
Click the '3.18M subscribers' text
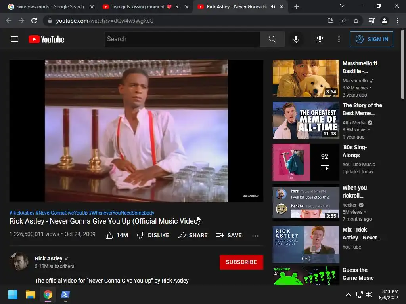tap(54, 266)
